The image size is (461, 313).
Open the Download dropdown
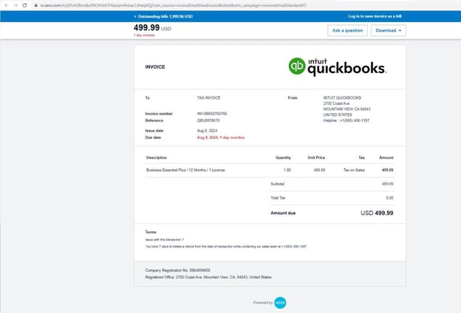(x=389, y=30)
